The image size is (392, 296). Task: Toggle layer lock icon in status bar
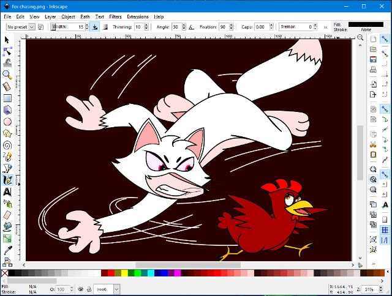(x=89, y=289)
